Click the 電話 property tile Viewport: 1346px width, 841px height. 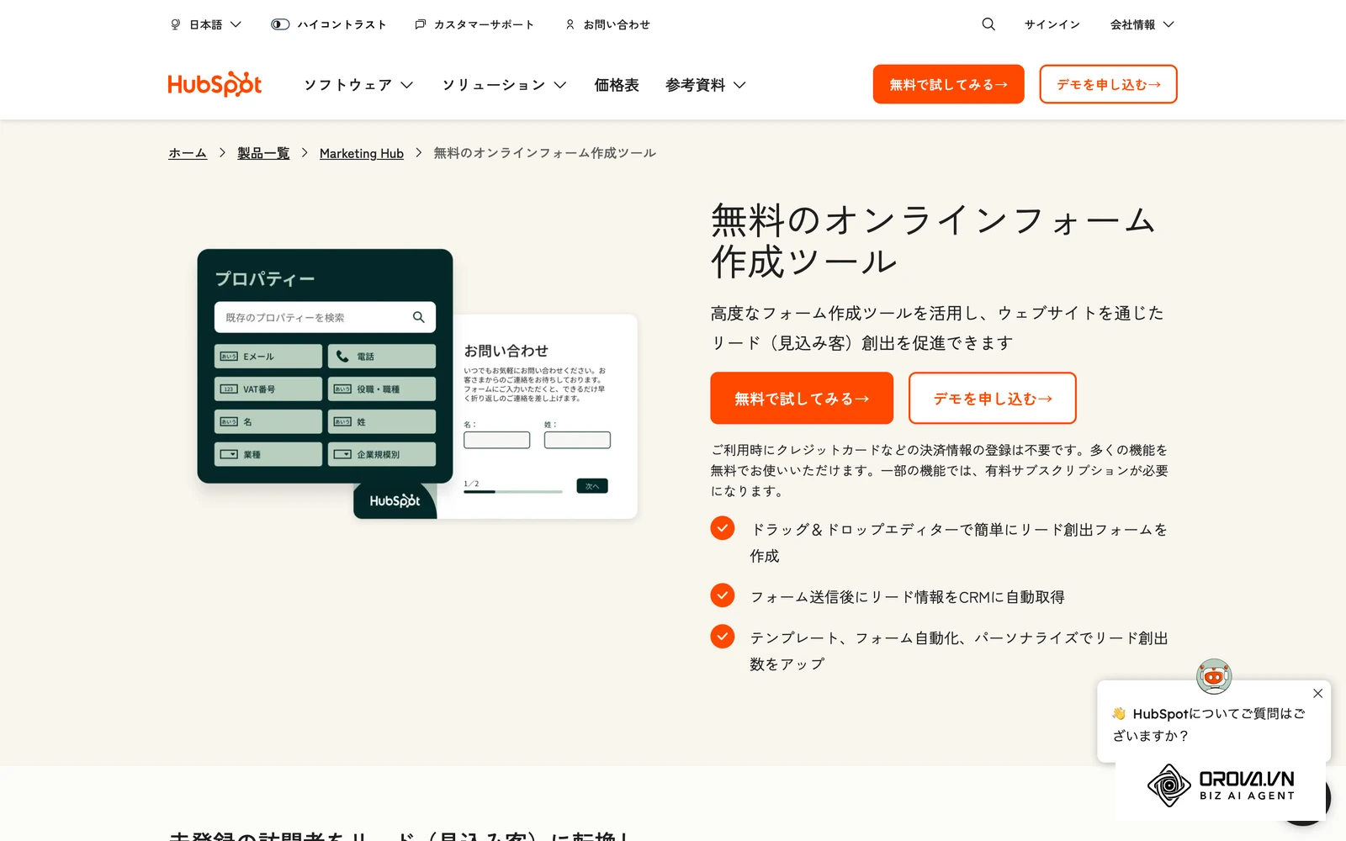pyautogui.click(x=382, y=356)
